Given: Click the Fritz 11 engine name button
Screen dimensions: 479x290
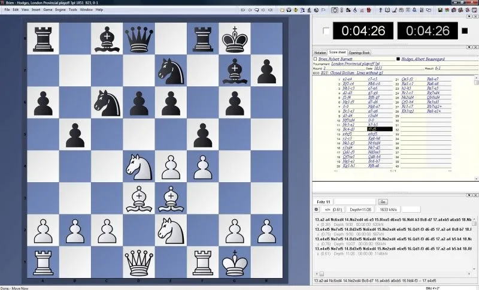Looking at the screenshot, I should click(x=323, y=201).
